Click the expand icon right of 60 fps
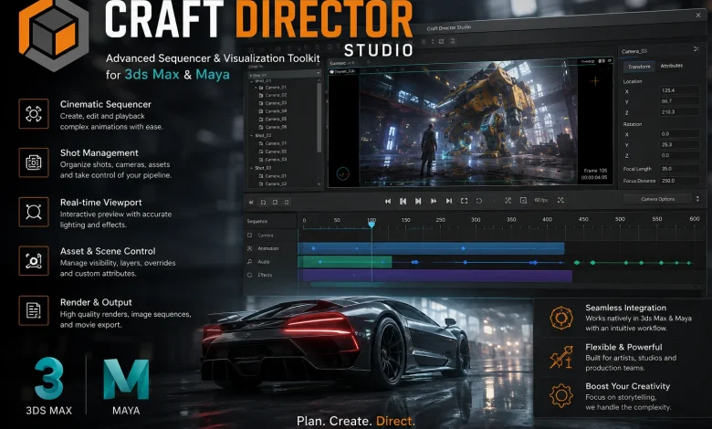Viewport: 712px width, 429px height. [x=560, y=200]
